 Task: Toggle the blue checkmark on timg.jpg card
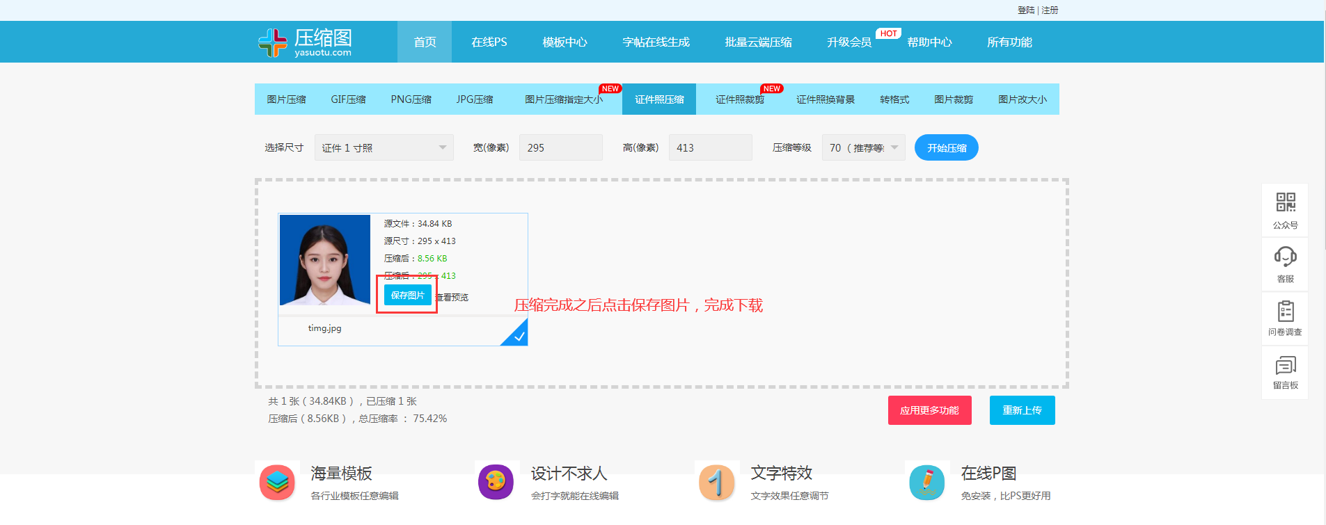pyautogui.click(x=518, y=336)
